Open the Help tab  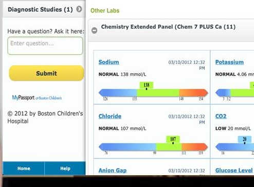(65, 168)
